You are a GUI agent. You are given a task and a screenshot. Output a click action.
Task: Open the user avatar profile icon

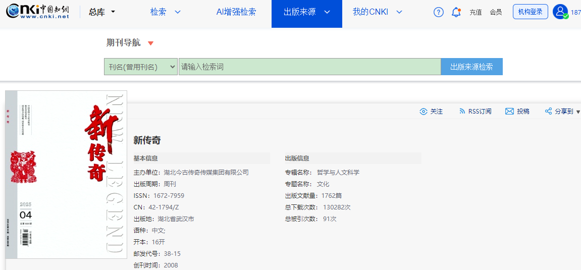click(x=560, y=12)
